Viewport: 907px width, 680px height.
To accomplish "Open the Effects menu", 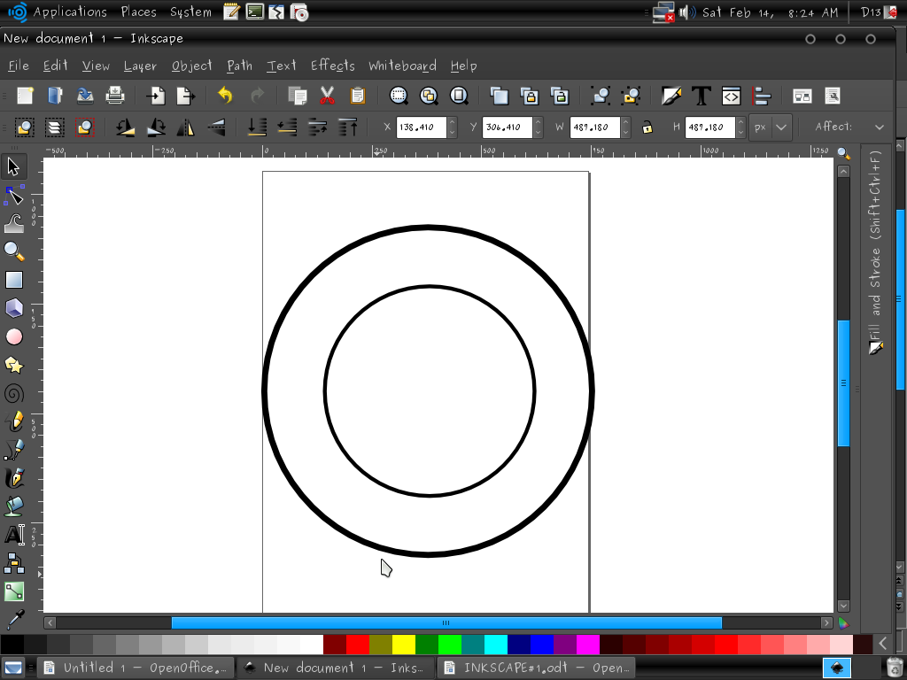I will click(332, 66).
